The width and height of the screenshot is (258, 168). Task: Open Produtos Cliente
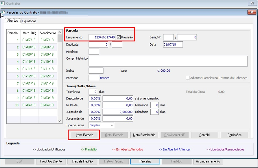click(x=51, y=161)
